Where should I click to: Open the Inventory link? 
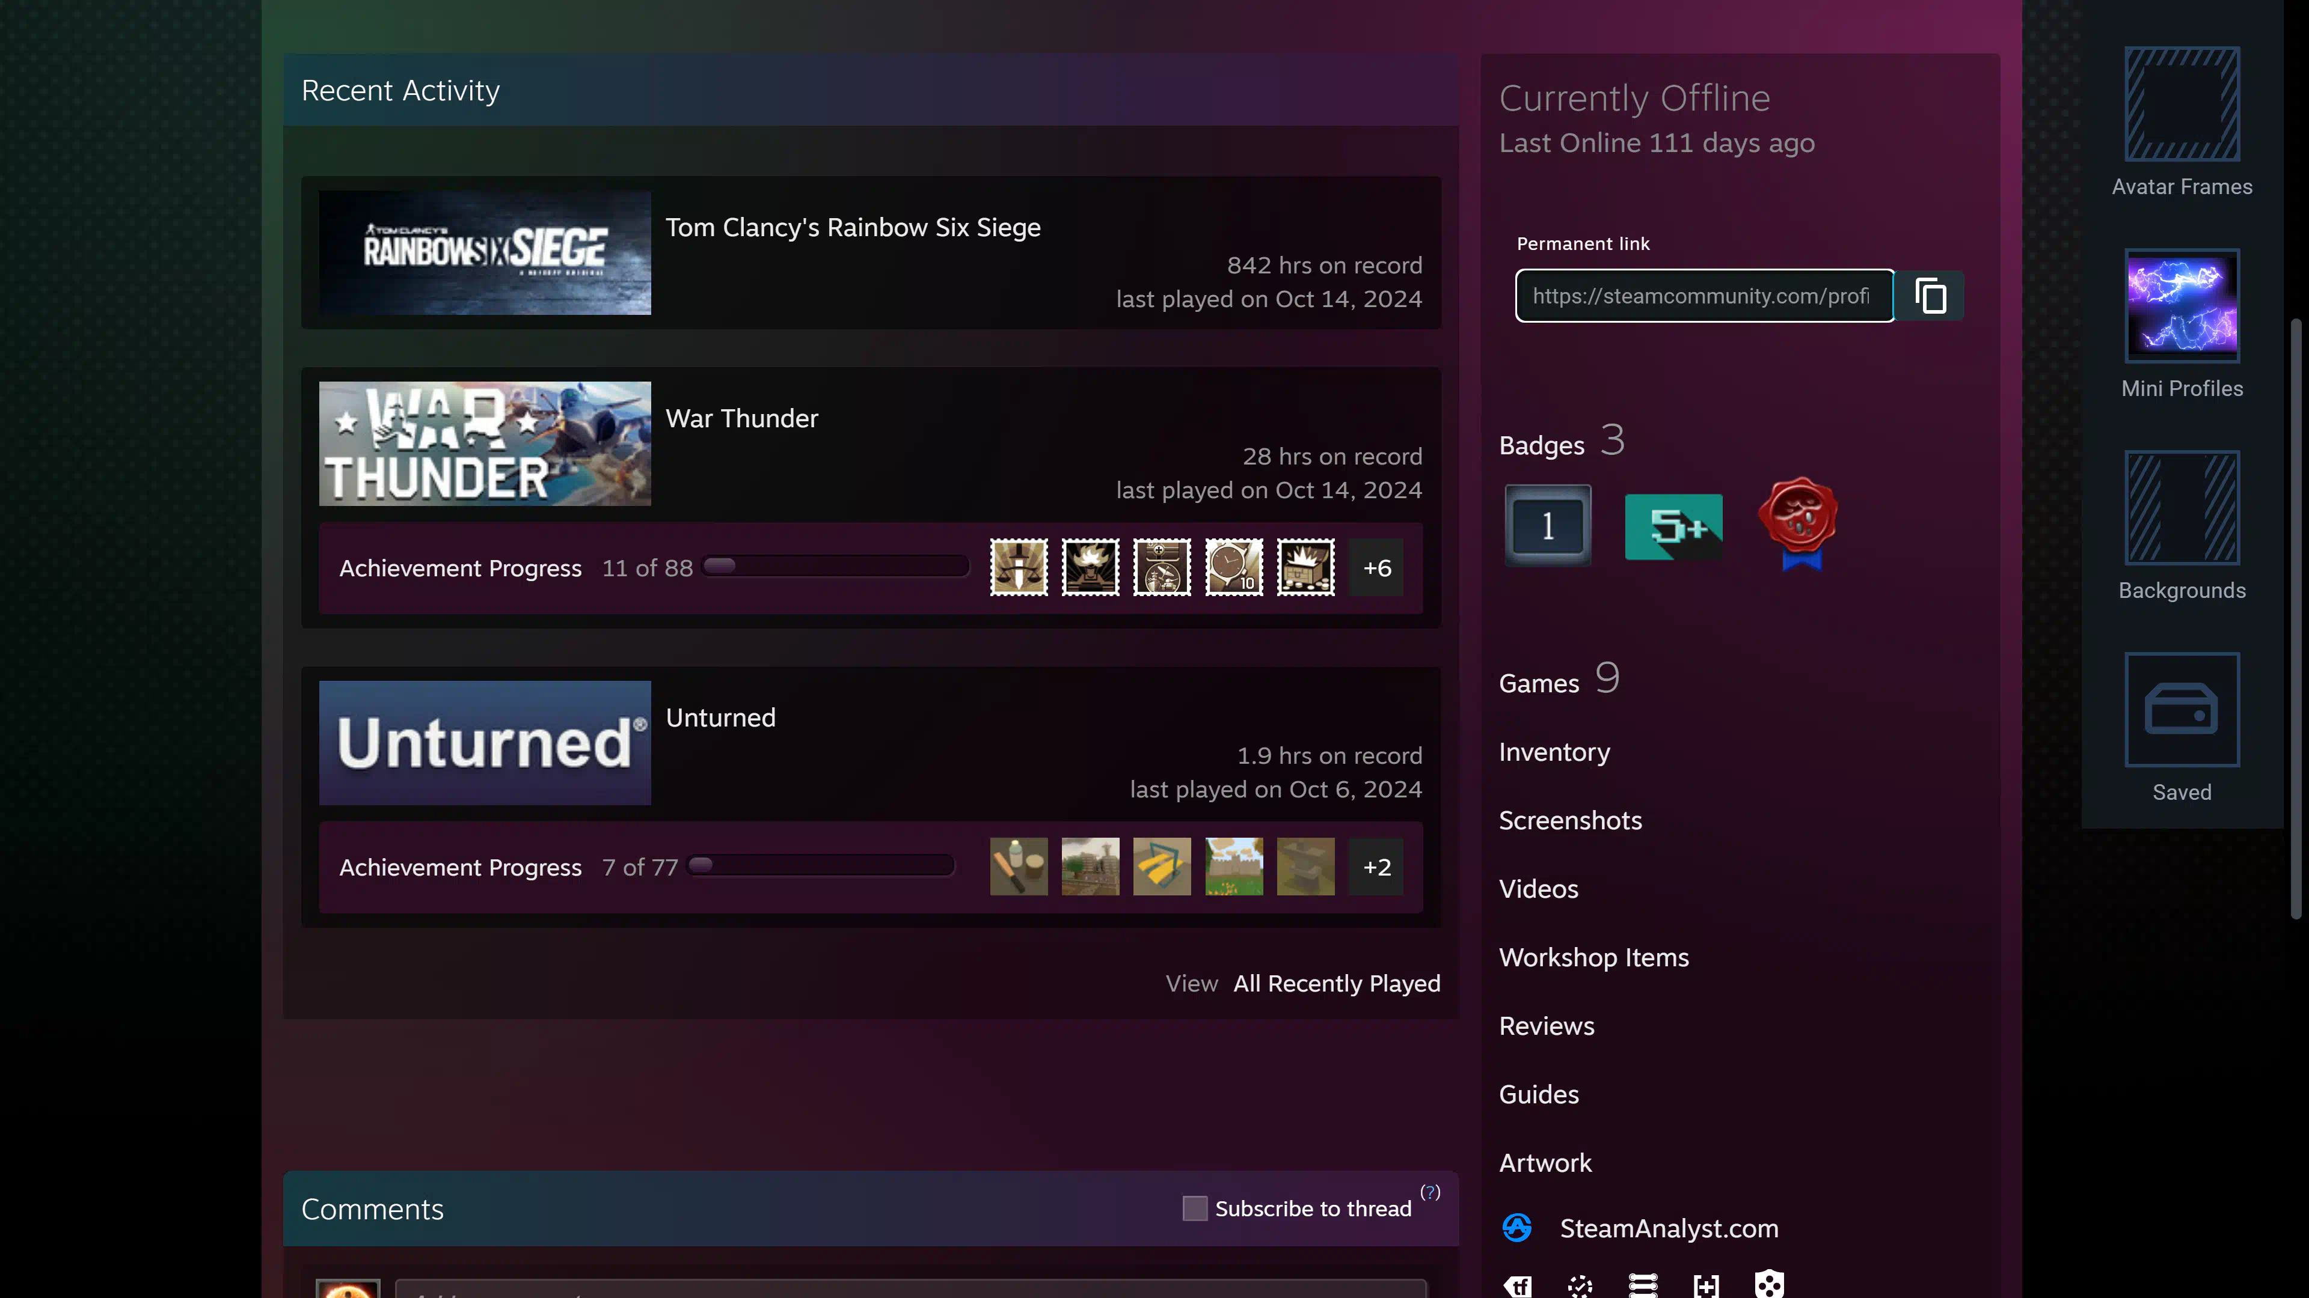tap(1554, 752)
